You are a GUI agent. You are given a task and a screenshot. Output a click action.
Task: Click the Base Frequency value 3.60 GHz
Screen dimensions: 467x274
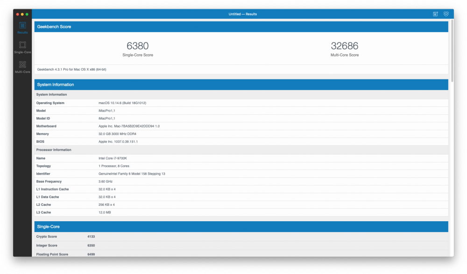[x=106, y=182]
